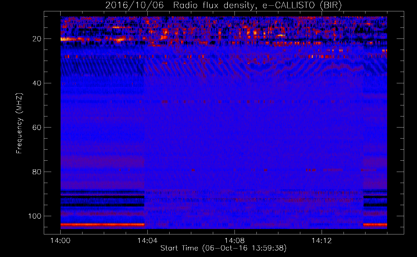The width and height of the screenshot is (417, 257).
Task: Click the 60 MHz frequency tick label
Action: [x=37, y=127]
